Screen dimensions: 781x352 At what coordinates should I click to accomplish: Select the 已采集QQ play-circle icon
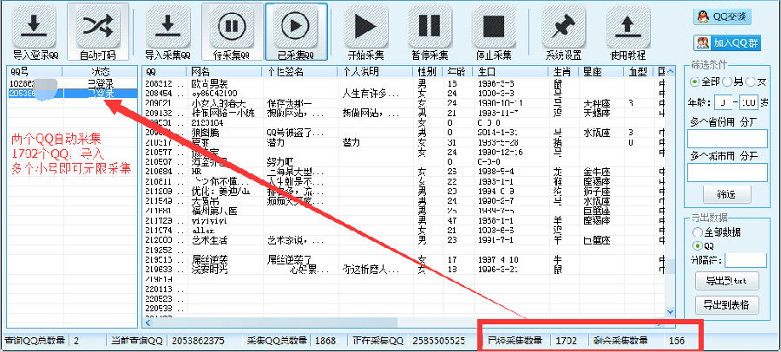pos(296,27)
